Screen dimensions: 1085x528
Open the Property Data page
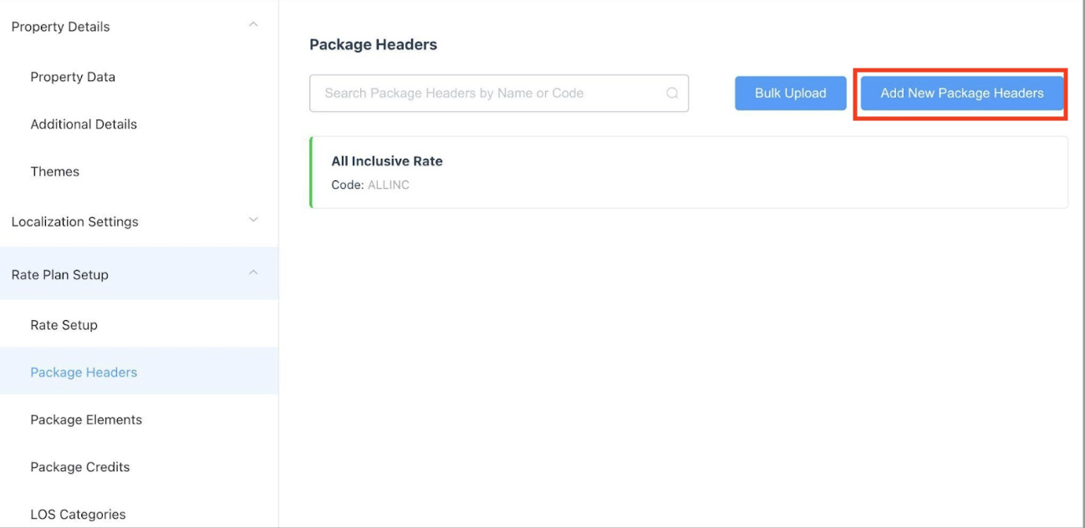coord(72,76)
